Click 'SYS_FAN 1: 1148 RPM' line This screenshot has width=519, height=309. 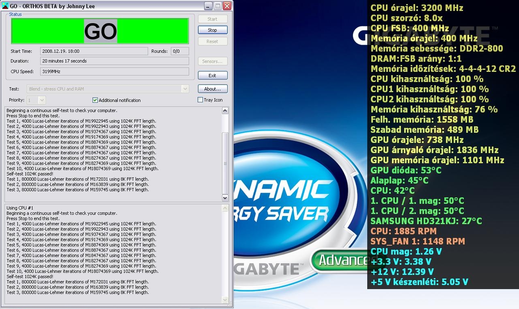[418, 241]
